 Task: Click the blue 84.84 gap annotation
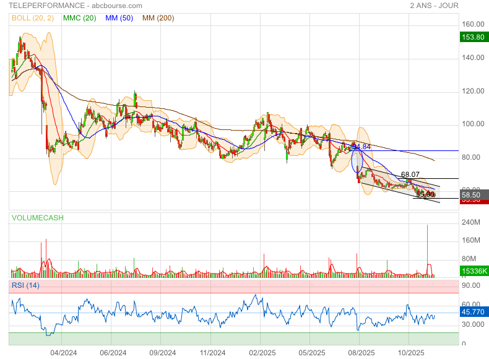[x=361, y=147]
